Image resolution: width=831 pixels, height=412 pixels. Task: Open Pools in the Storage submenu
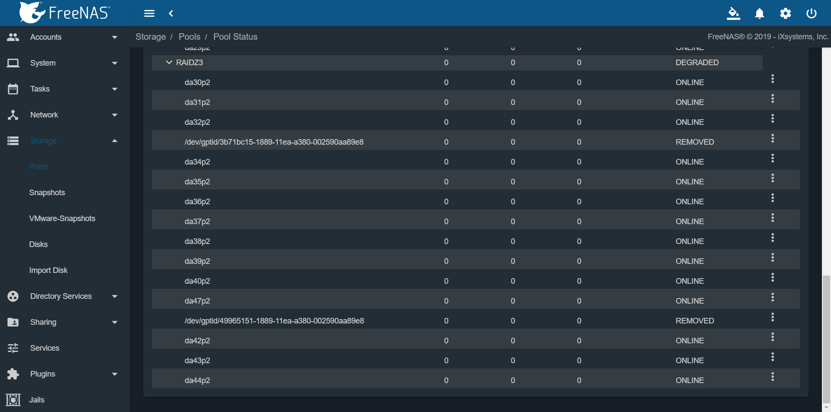point(39,167)
